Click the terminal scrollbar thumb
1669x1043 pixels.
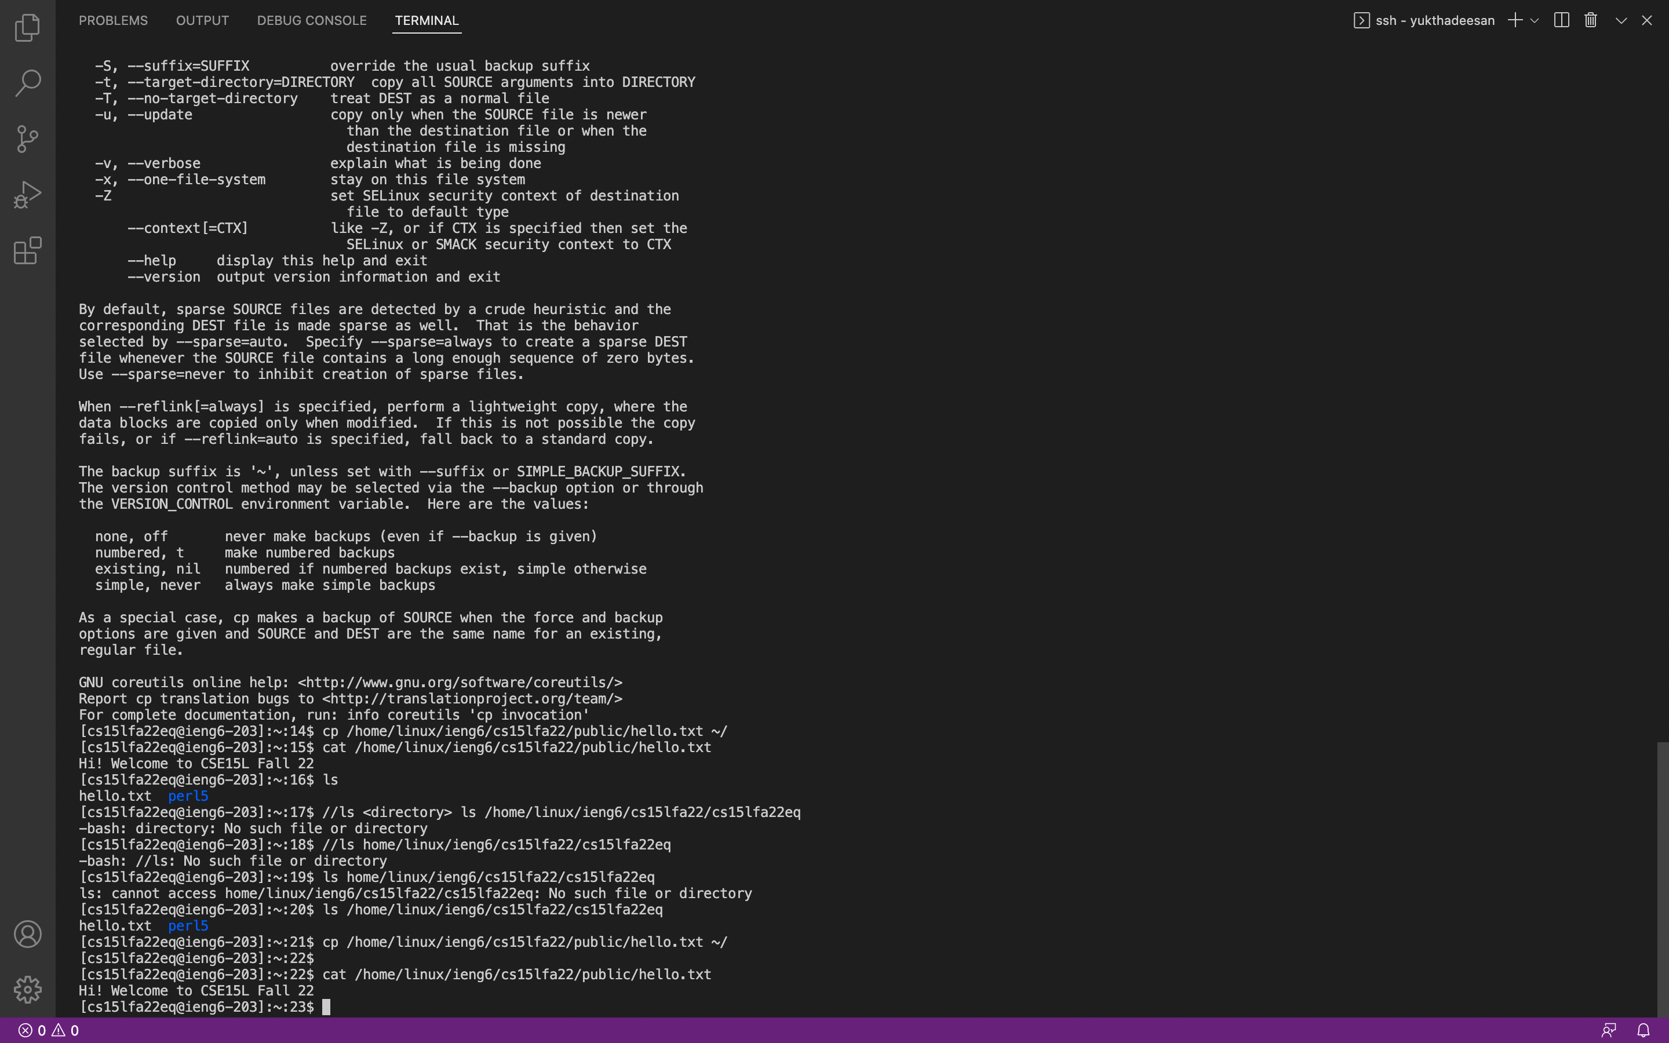pos(1662,876)
